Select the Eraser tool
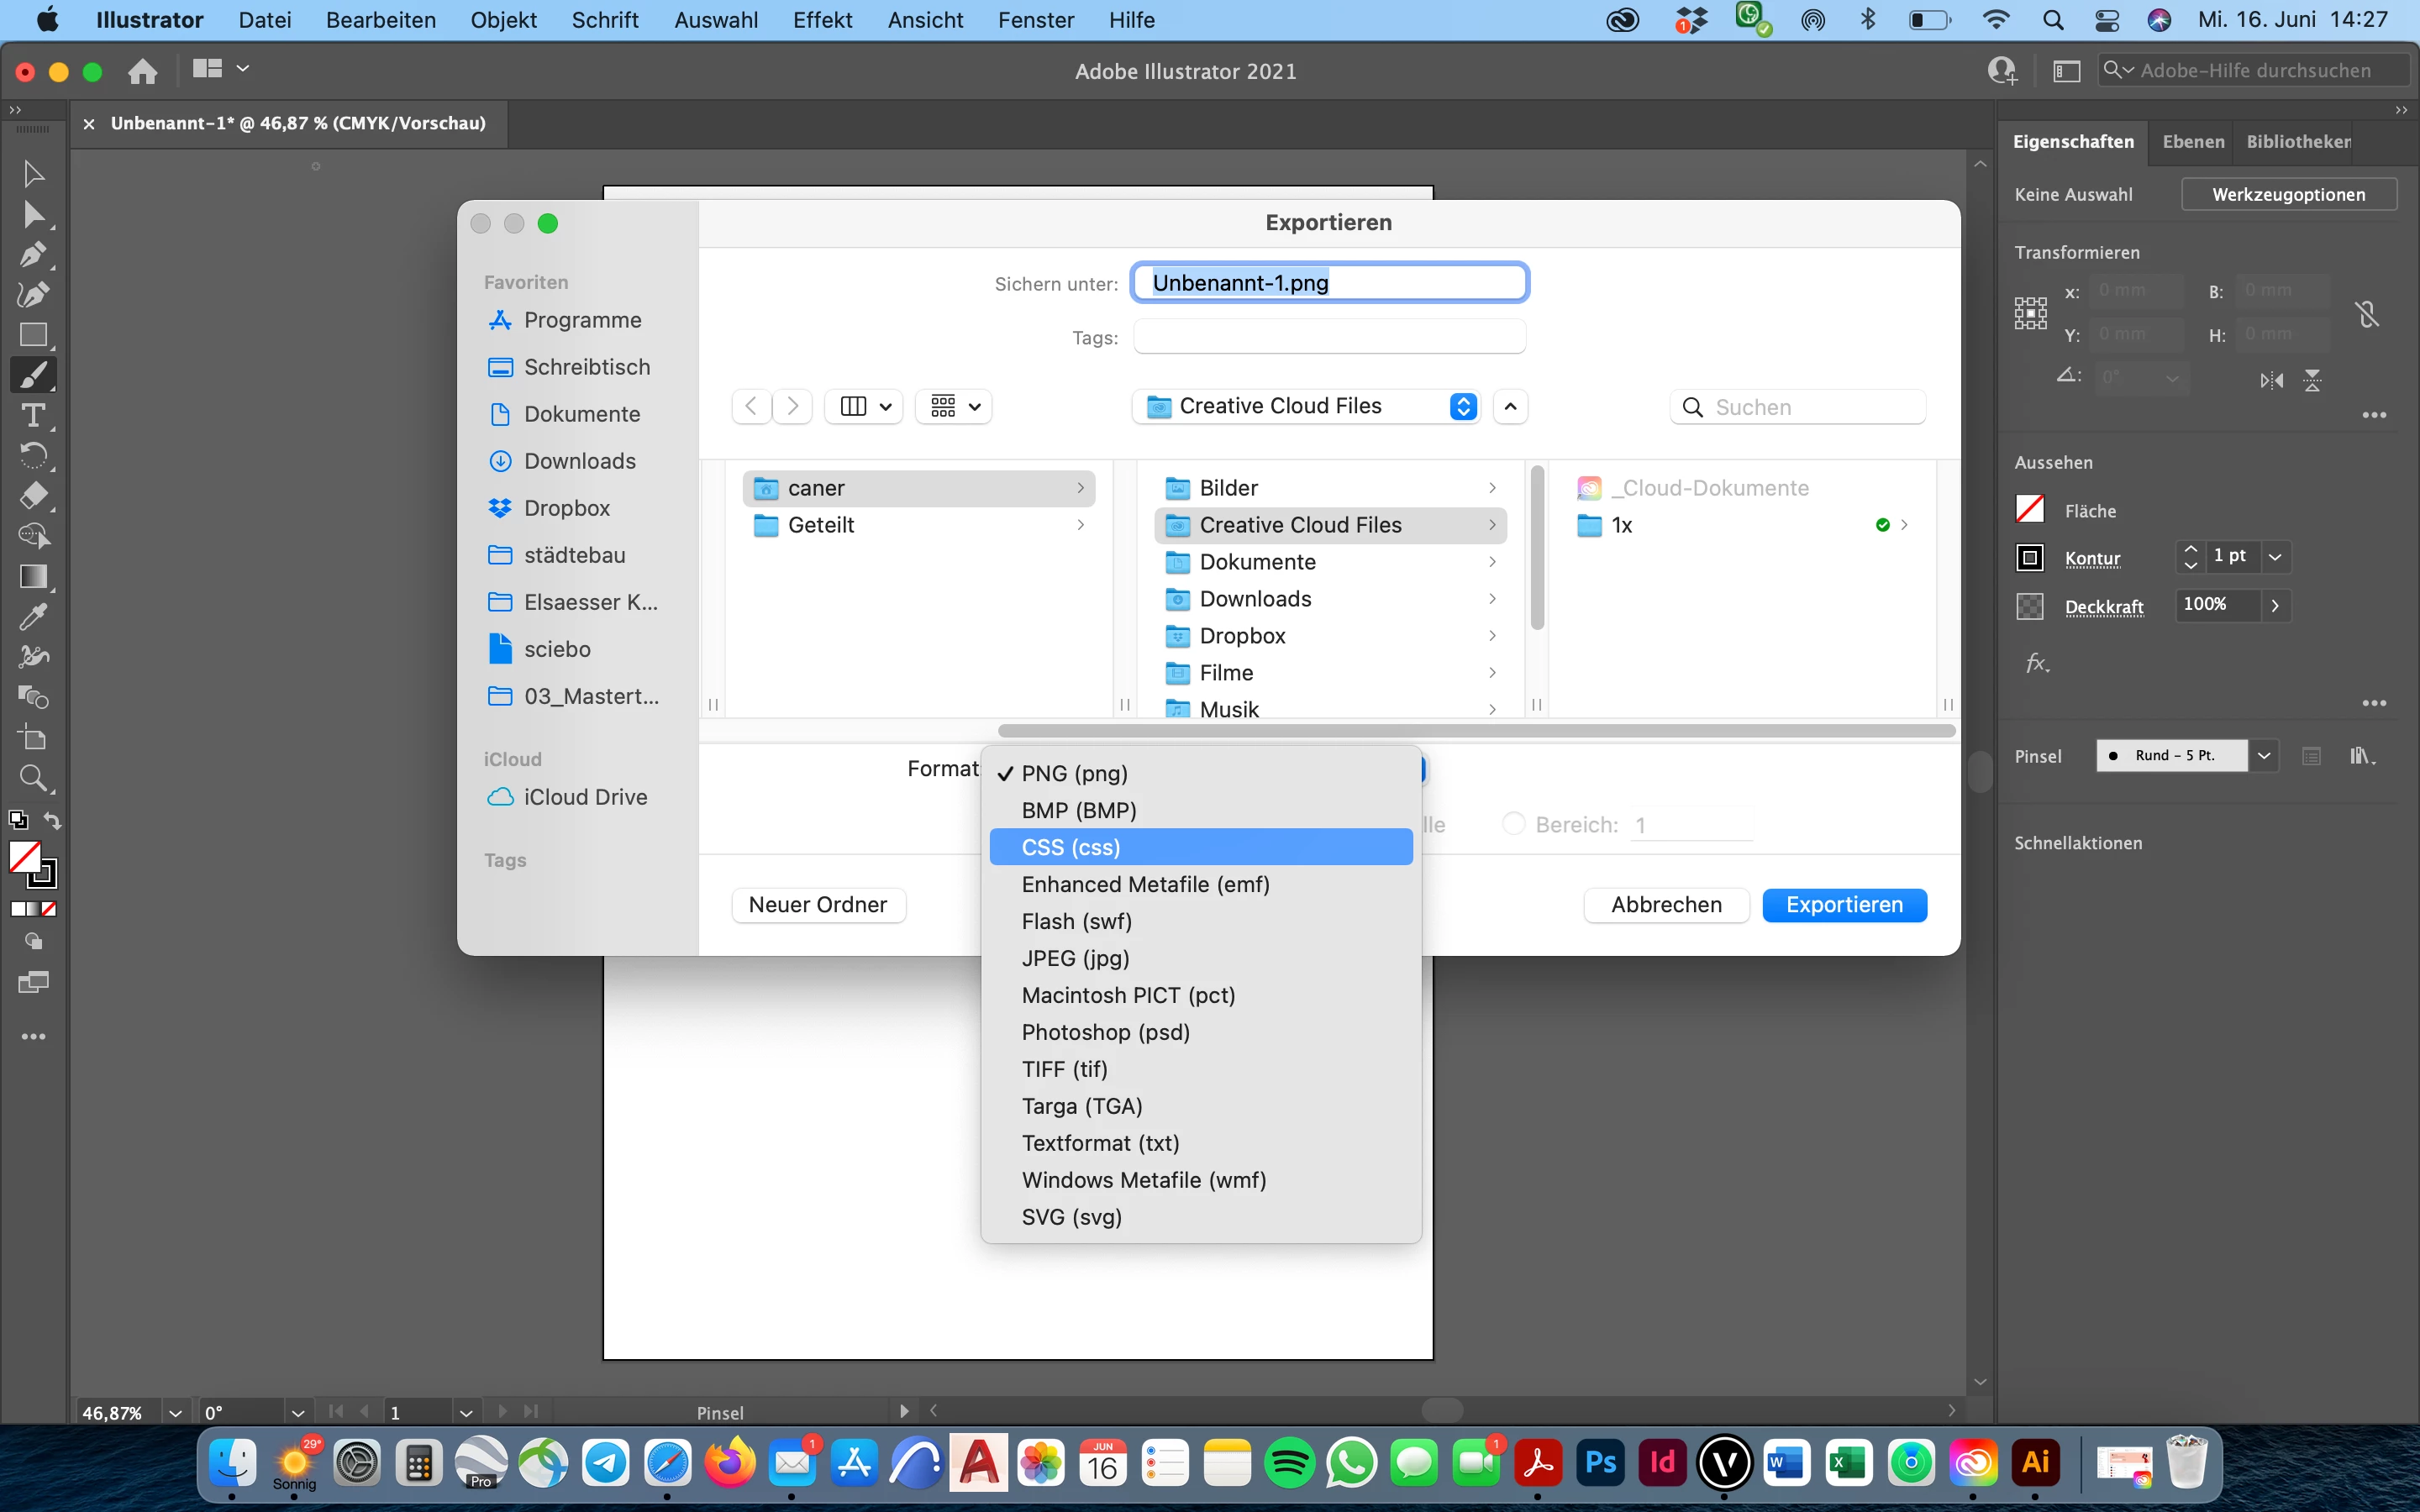Viewport: 2420px width, 1512px height. point(33,496)
